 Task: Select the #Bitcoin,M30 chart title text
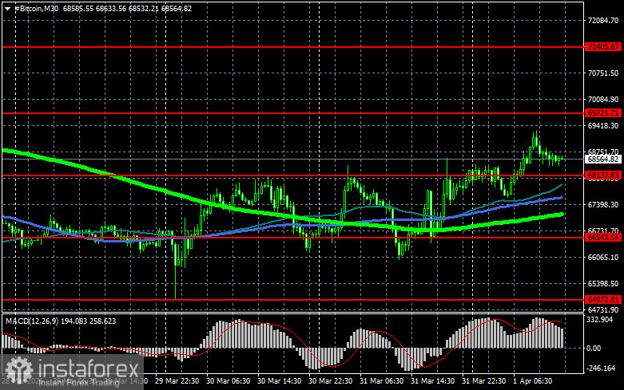point(36,8)
